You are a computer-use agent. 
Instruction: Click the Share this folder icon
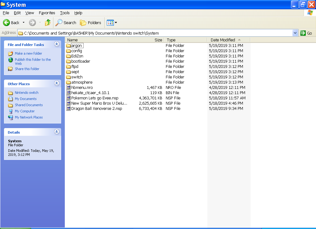pos(10,69)
